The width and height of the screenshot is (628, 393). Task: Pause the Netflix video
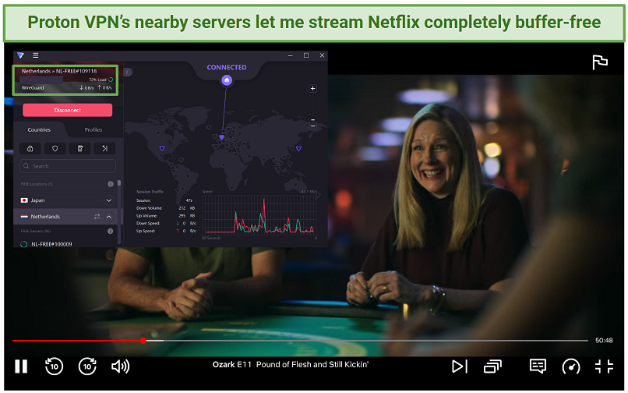(x=21, y=366)
